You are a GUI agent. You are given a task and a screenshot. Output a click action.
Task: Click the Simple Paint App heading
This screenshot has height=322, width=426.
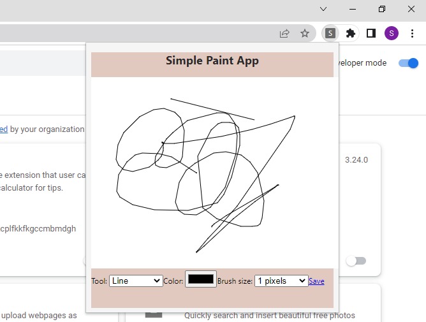tap(212, 61)
